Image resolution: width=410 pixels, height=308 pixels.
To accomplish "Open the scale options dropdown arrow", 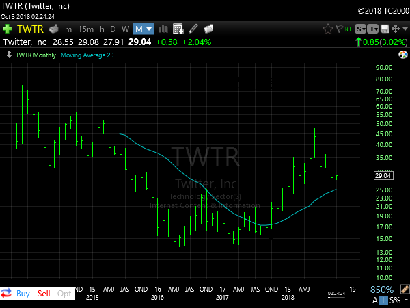I will (x=406, y=300).
